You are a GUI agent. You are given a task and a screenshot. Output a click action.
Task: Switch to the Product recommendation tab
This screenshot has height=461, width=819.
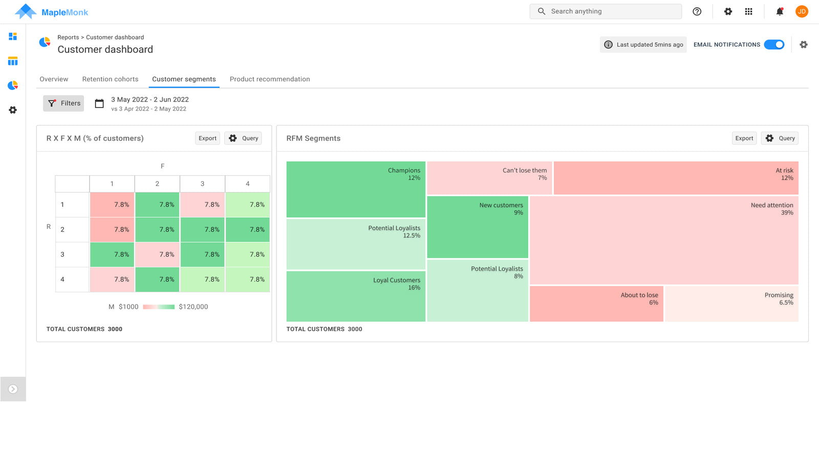(270, 79)
